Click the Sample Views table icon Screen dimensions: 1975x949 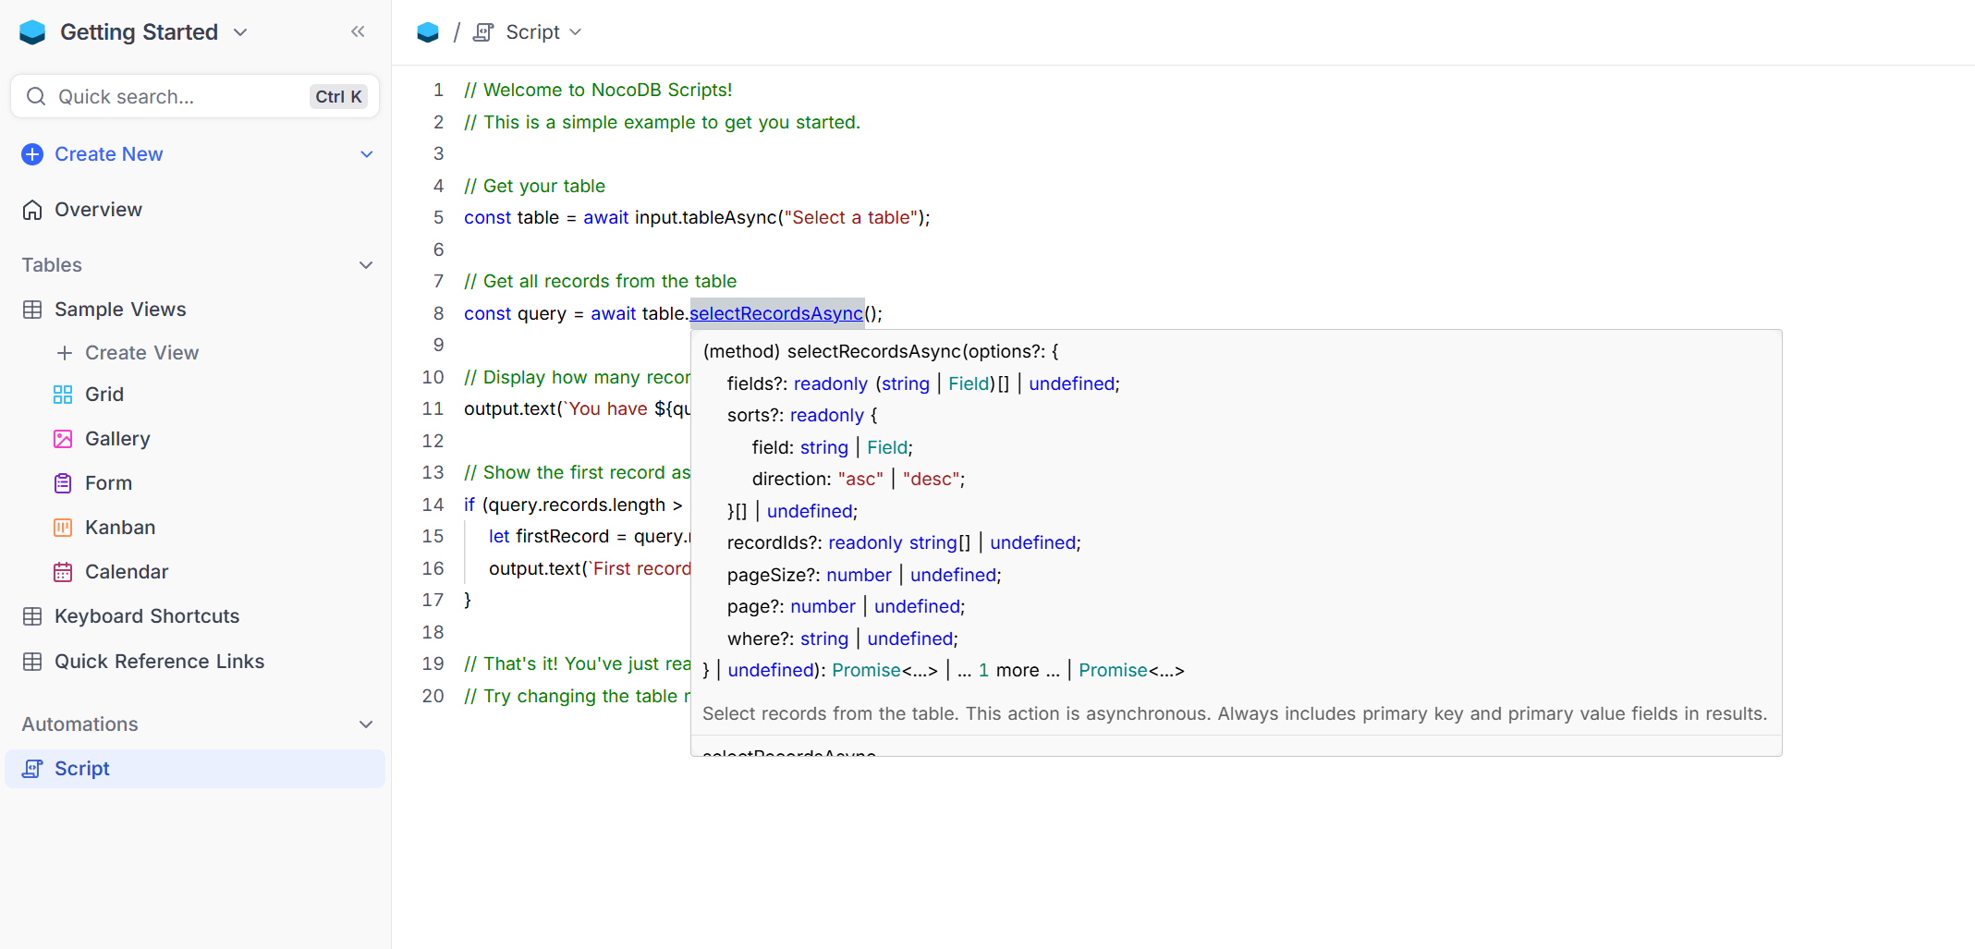[x=32, y=310]
